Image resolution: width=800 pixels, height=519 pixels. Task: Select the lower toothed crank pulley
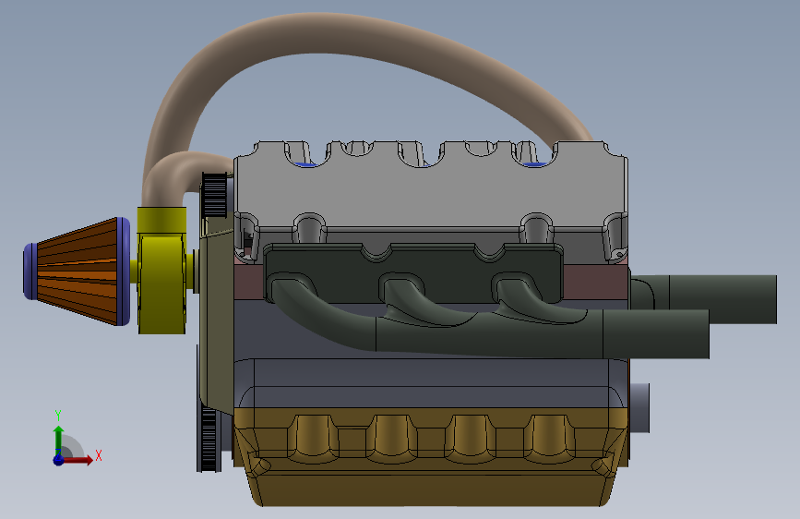[209, 439]
